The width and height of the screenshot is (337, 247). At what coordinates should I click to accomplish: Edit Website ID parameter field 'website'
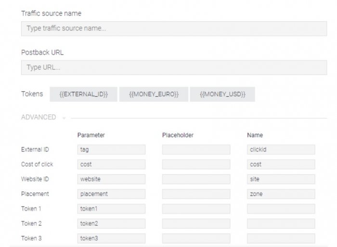click(x=111, y=179)
